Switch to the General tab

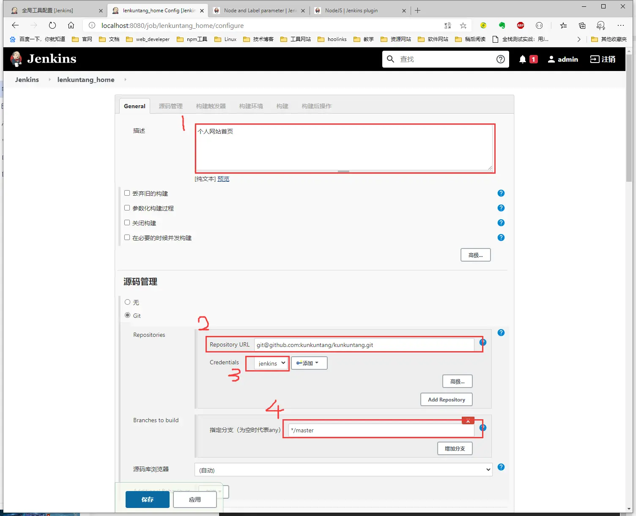(x=134, y=106)
